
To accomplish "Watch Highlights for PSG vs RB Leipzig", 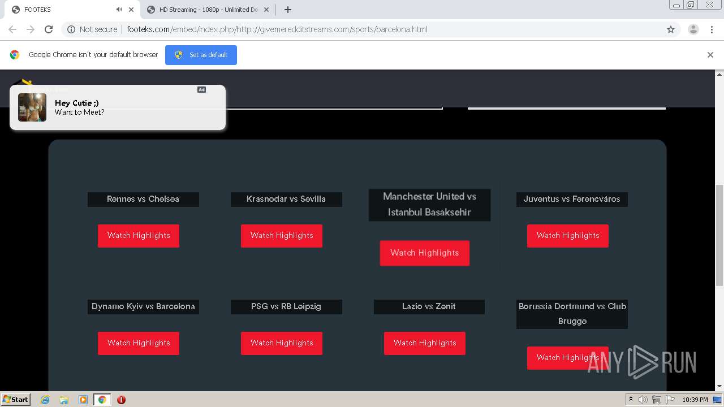I will tap(282, 343).
